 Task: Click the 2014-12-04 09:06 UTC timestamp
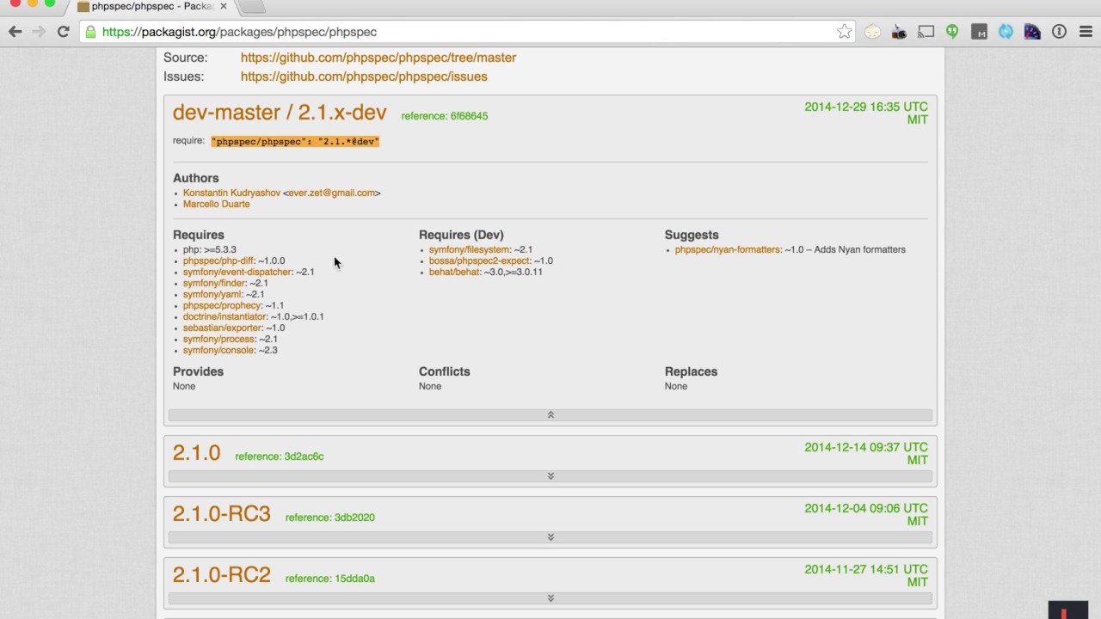(x=866, y=508)
